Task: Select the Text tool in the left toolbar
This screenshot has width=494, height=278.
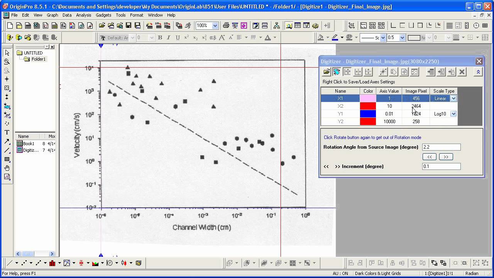Action: click(7, 132)
